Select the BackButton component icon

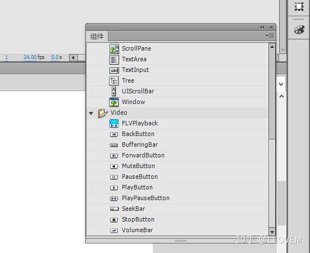point(114,134)
